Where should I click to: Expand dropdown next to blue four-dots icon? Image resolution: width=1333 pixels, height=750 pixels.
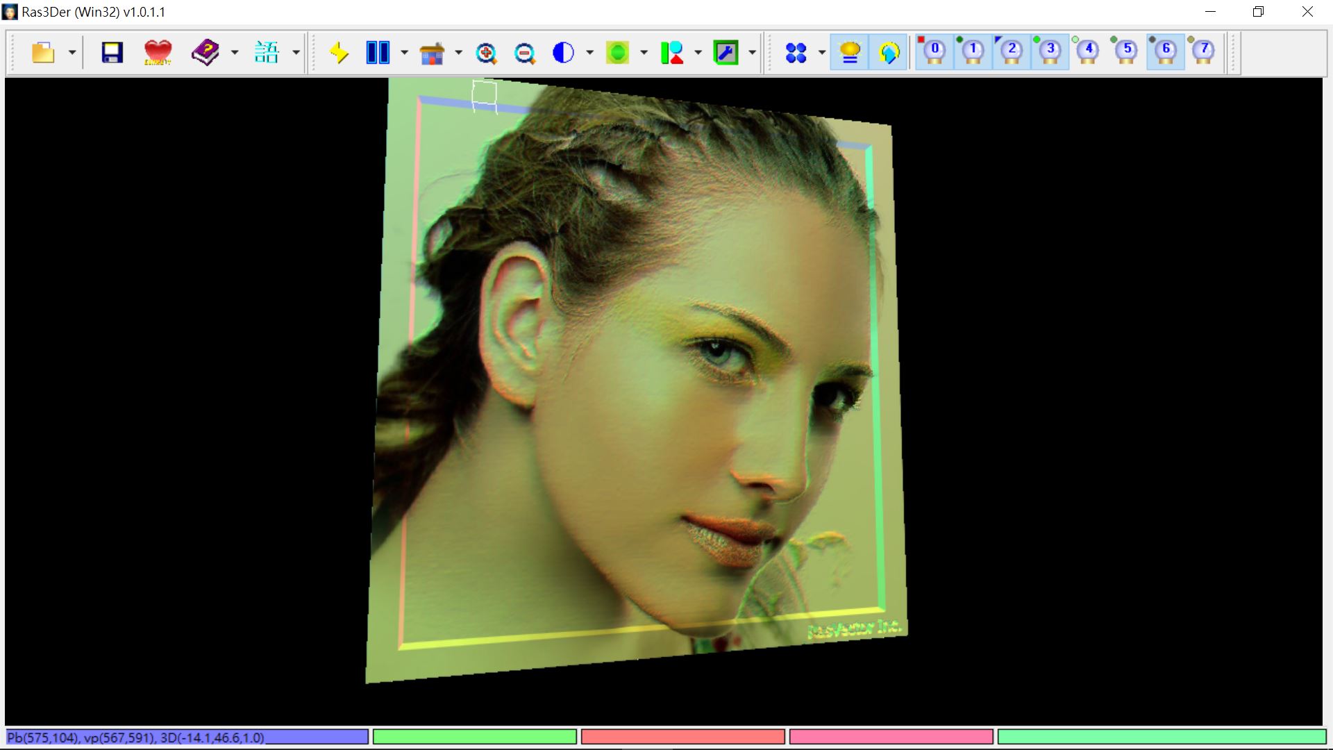click(x=821, y=53)
